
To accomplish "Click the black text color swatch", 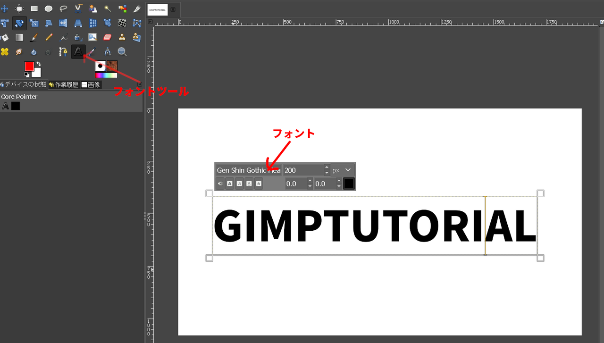I will (x=348, y=184).
